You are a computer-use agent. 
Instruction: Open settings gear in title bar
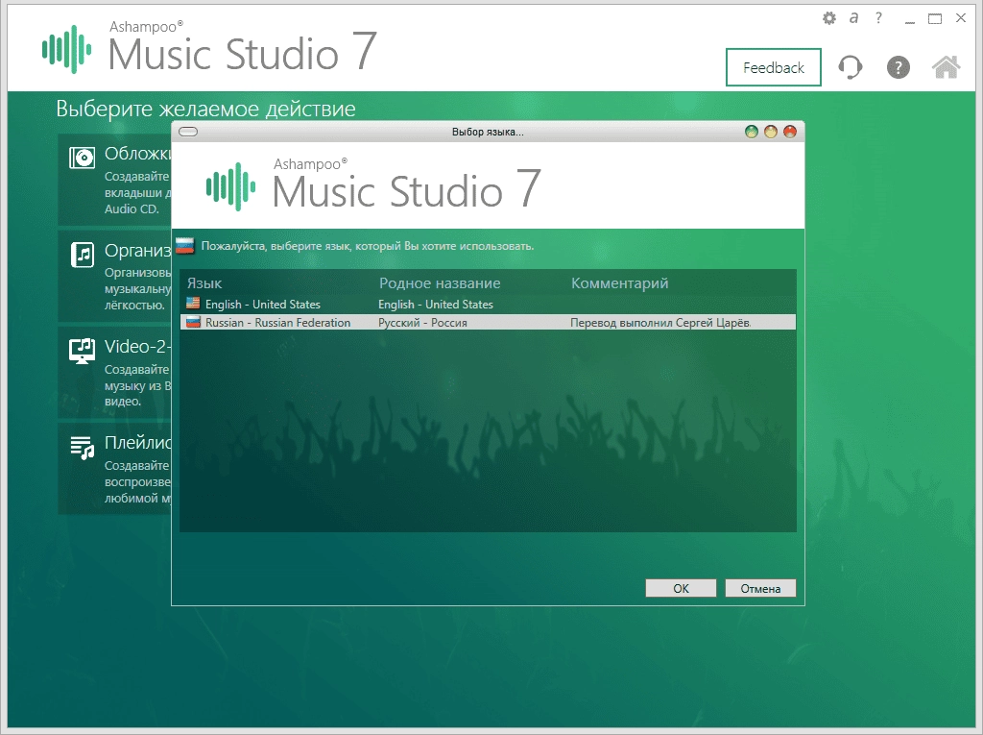pos(829,18)
